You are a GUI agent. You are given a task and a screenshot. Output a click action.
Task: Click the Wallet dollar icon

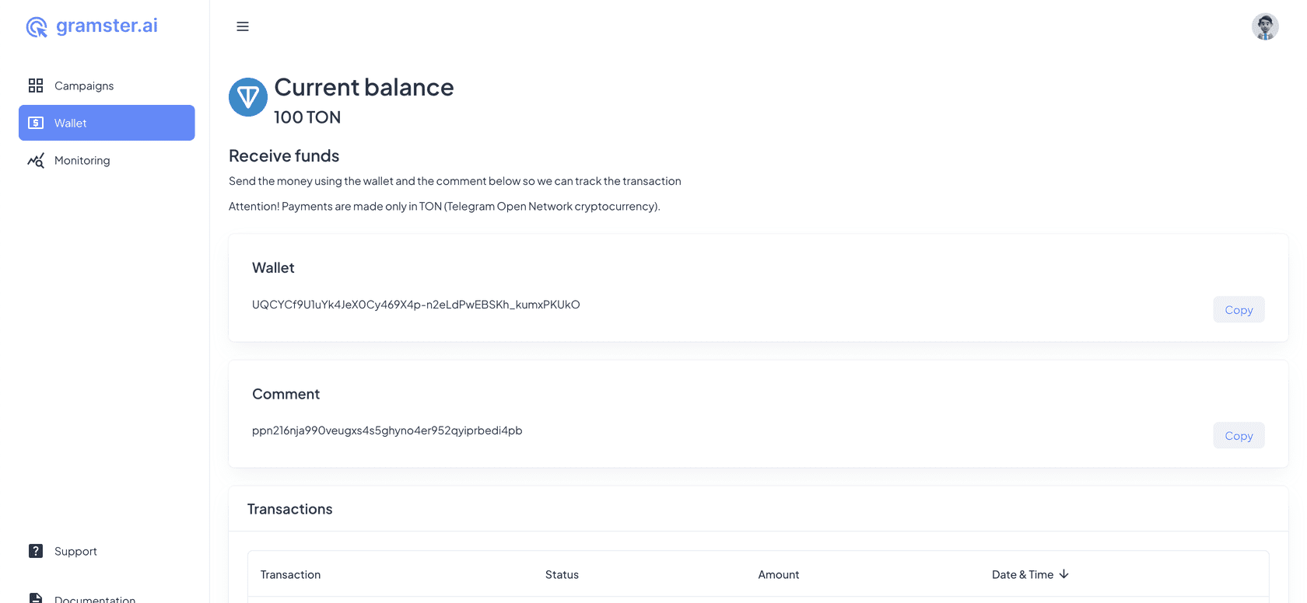pos(36,123)
